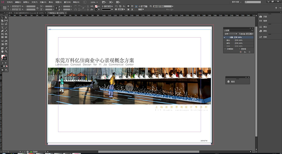Open opacity 100% slider arrow in Effects

pyautogui.click(x=253, y=34)
